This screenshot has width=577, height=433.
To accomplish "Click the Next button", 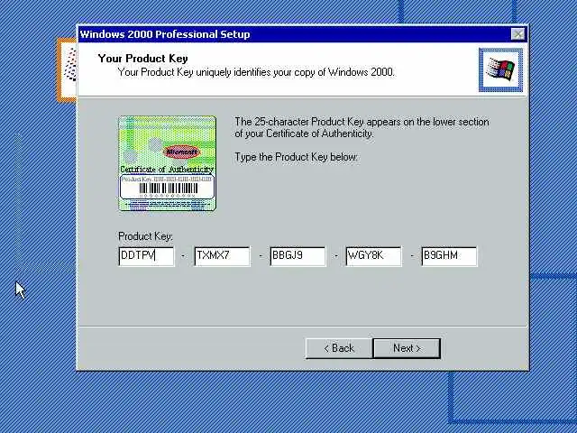I will [407, 348].
